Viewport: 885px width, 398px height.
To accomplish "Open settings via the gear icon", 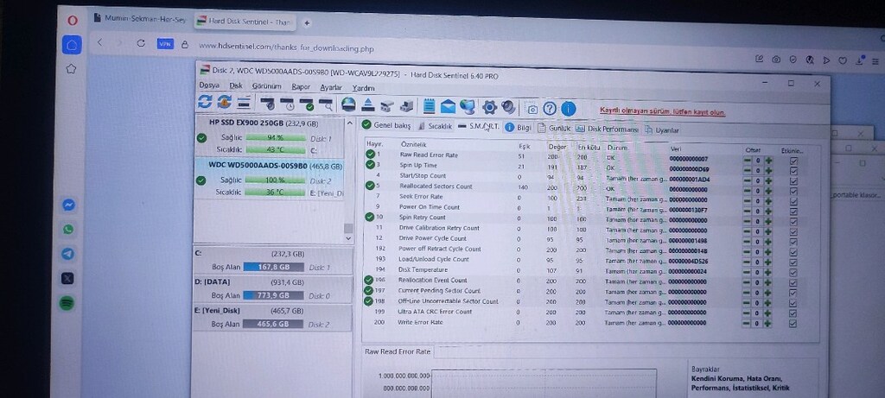I will click(489, 107).
